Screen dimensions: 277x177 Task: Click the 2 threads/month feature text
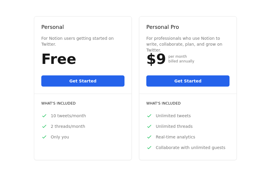[68, 126]
